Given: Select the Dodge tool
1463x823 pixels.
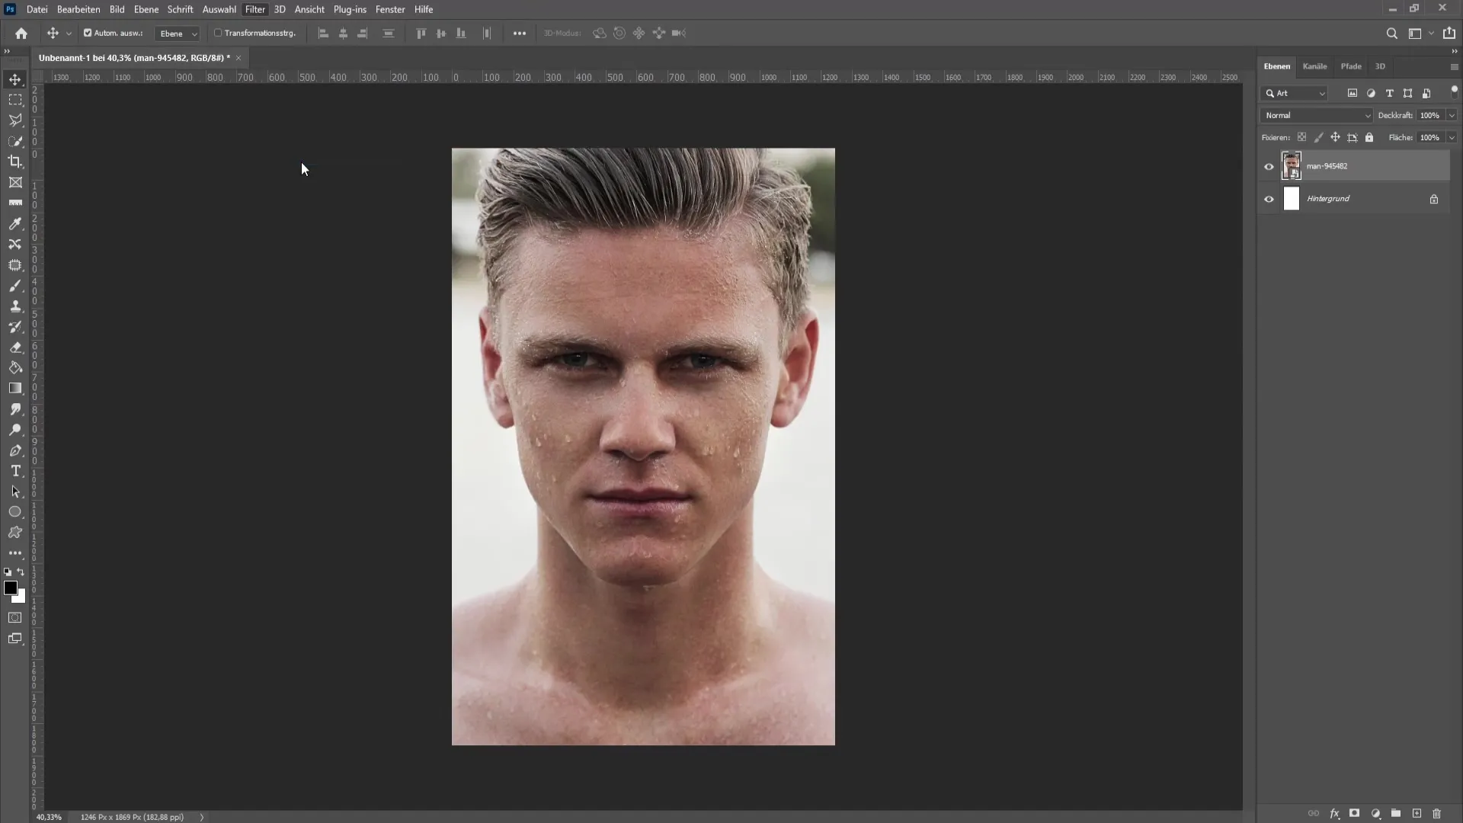Looking at the screenshot, I should click(15, 430).
